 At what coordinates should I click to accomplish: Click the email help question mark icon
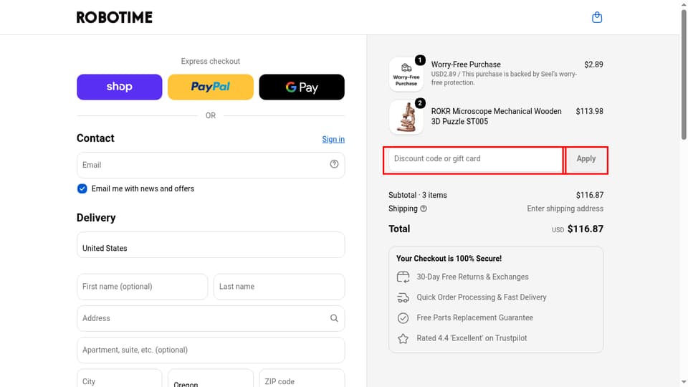tap(335, 164)
